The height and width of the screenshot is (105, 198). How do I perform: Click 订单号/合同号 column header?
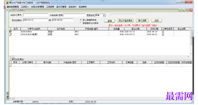(34, 29)
